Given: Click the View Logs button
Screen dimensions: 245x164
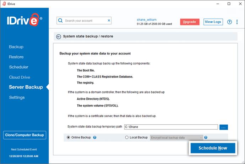Looking at the screenshot, I should tap(213, 22).
